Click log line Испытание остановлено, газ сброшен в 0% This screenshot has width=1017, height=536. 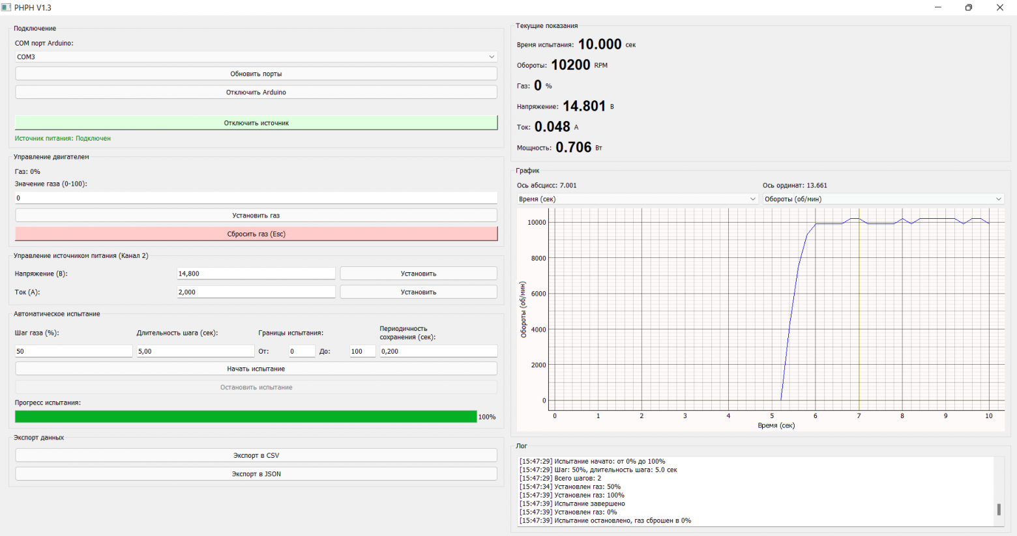point(605,520)
